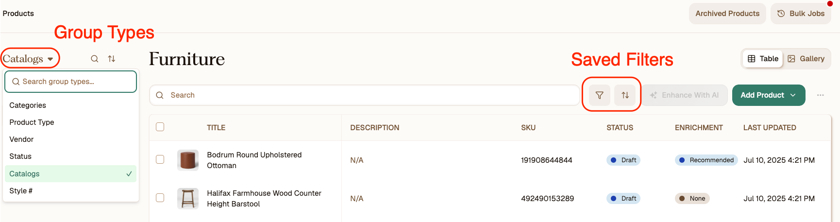The width and height of the screenshot is (840, 222).
Task: Click the sidebar search magnifier icon
Action: click(x=95, y=59)
